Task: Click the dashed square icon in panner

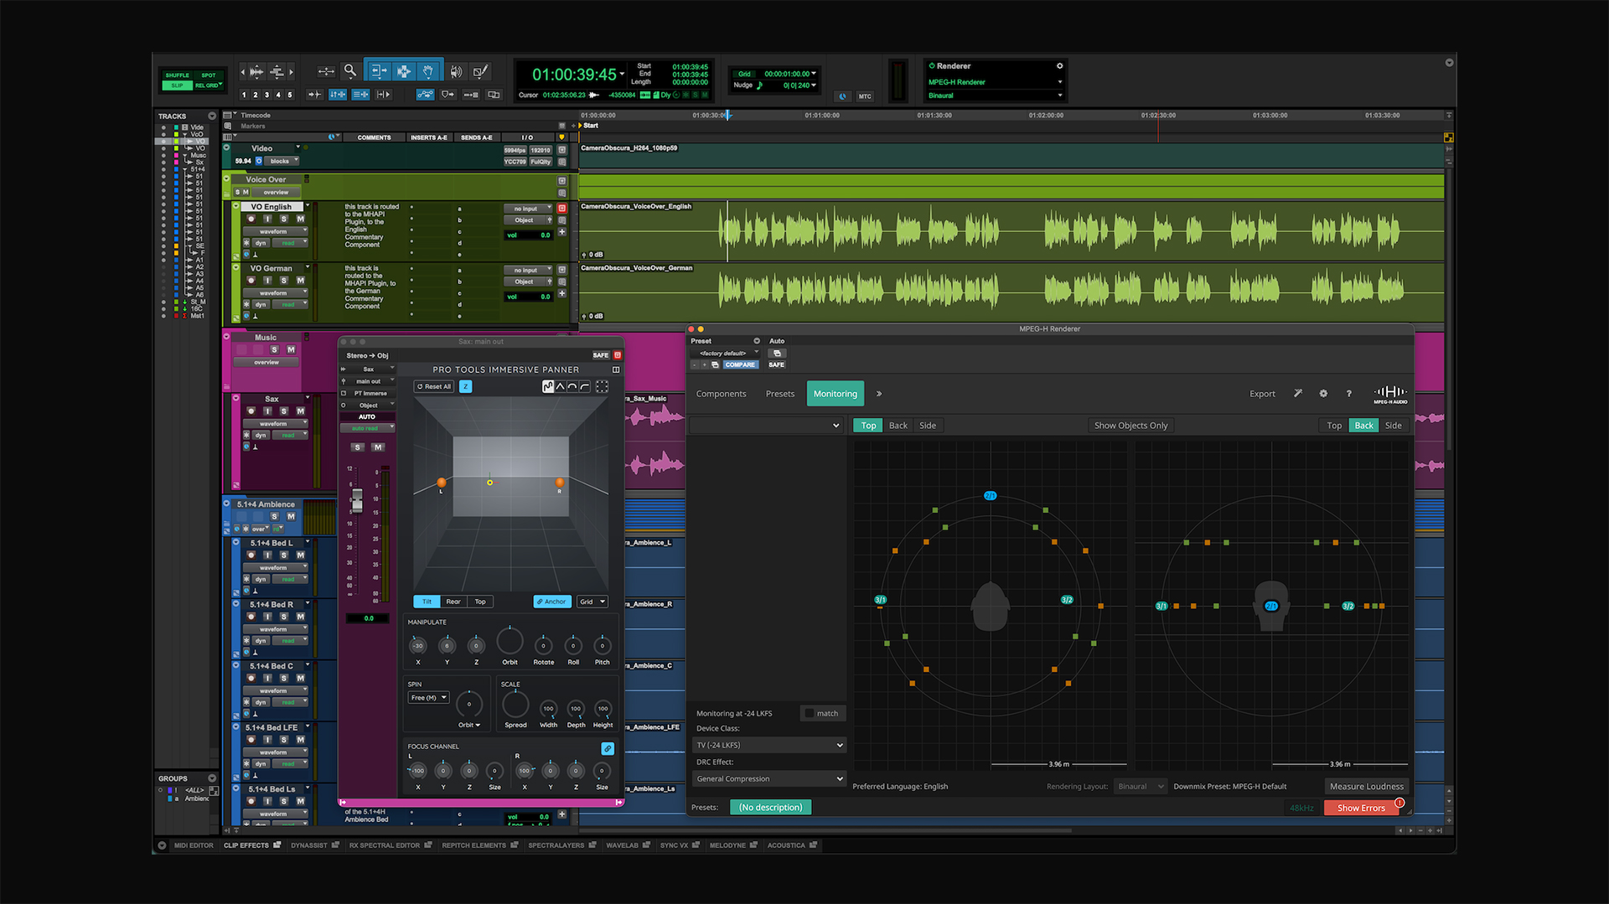Action: click(x=602, y=386)
